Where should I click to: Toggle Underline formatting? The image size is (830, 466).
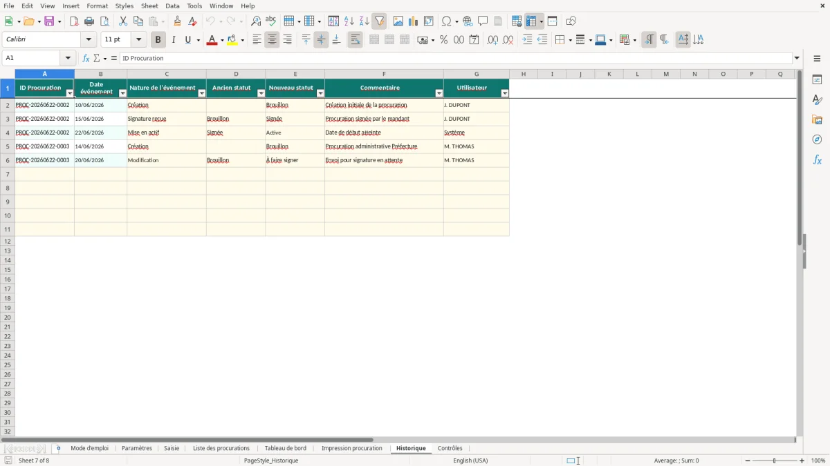click(x=187, y=40)
